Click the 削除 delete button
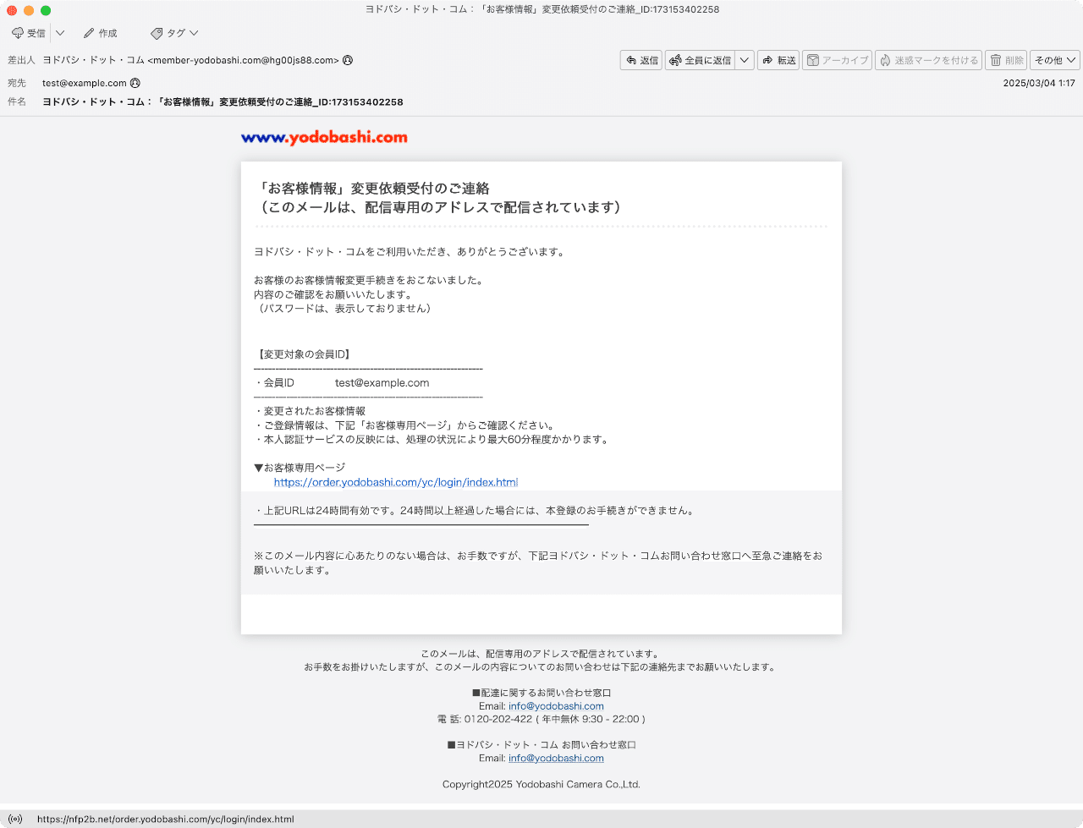This screenshot has height=828, width=1083. [1006, 60]
